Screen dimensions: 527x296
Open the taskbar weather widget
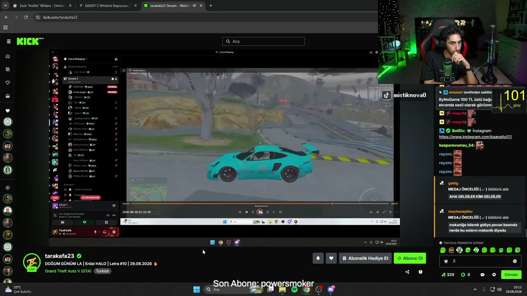[x=19, y=289]
